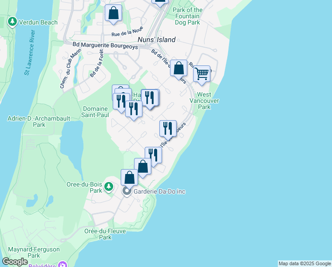Click the Rue de la Noue street label
Screen dimensions: 332x267
tap(127, 32)
